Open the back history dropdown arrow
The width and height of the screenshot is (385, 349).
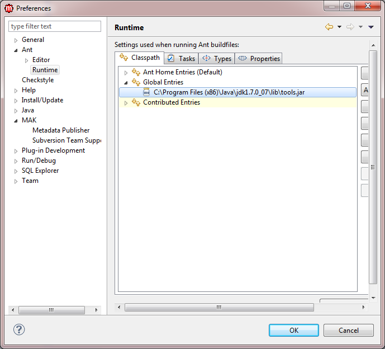click(339, 27)
